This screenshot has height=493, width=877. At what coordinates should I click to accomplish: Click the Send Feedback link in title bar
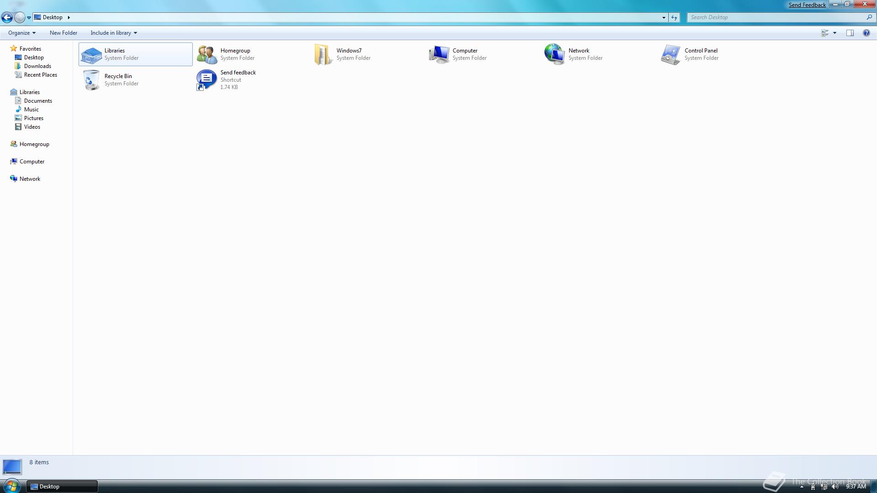click(807, 5)
